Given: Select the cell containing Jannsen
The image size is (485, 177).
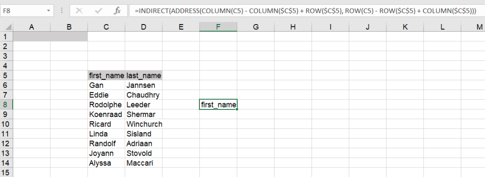Looking at the screenshot, I should point(144,85).
